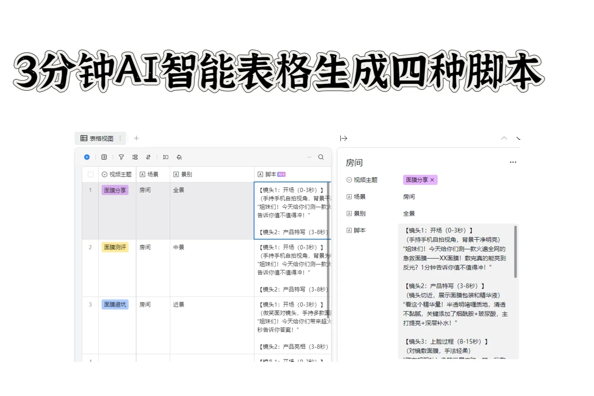Open the filter tool in the toolbar

tap(121, 157)
